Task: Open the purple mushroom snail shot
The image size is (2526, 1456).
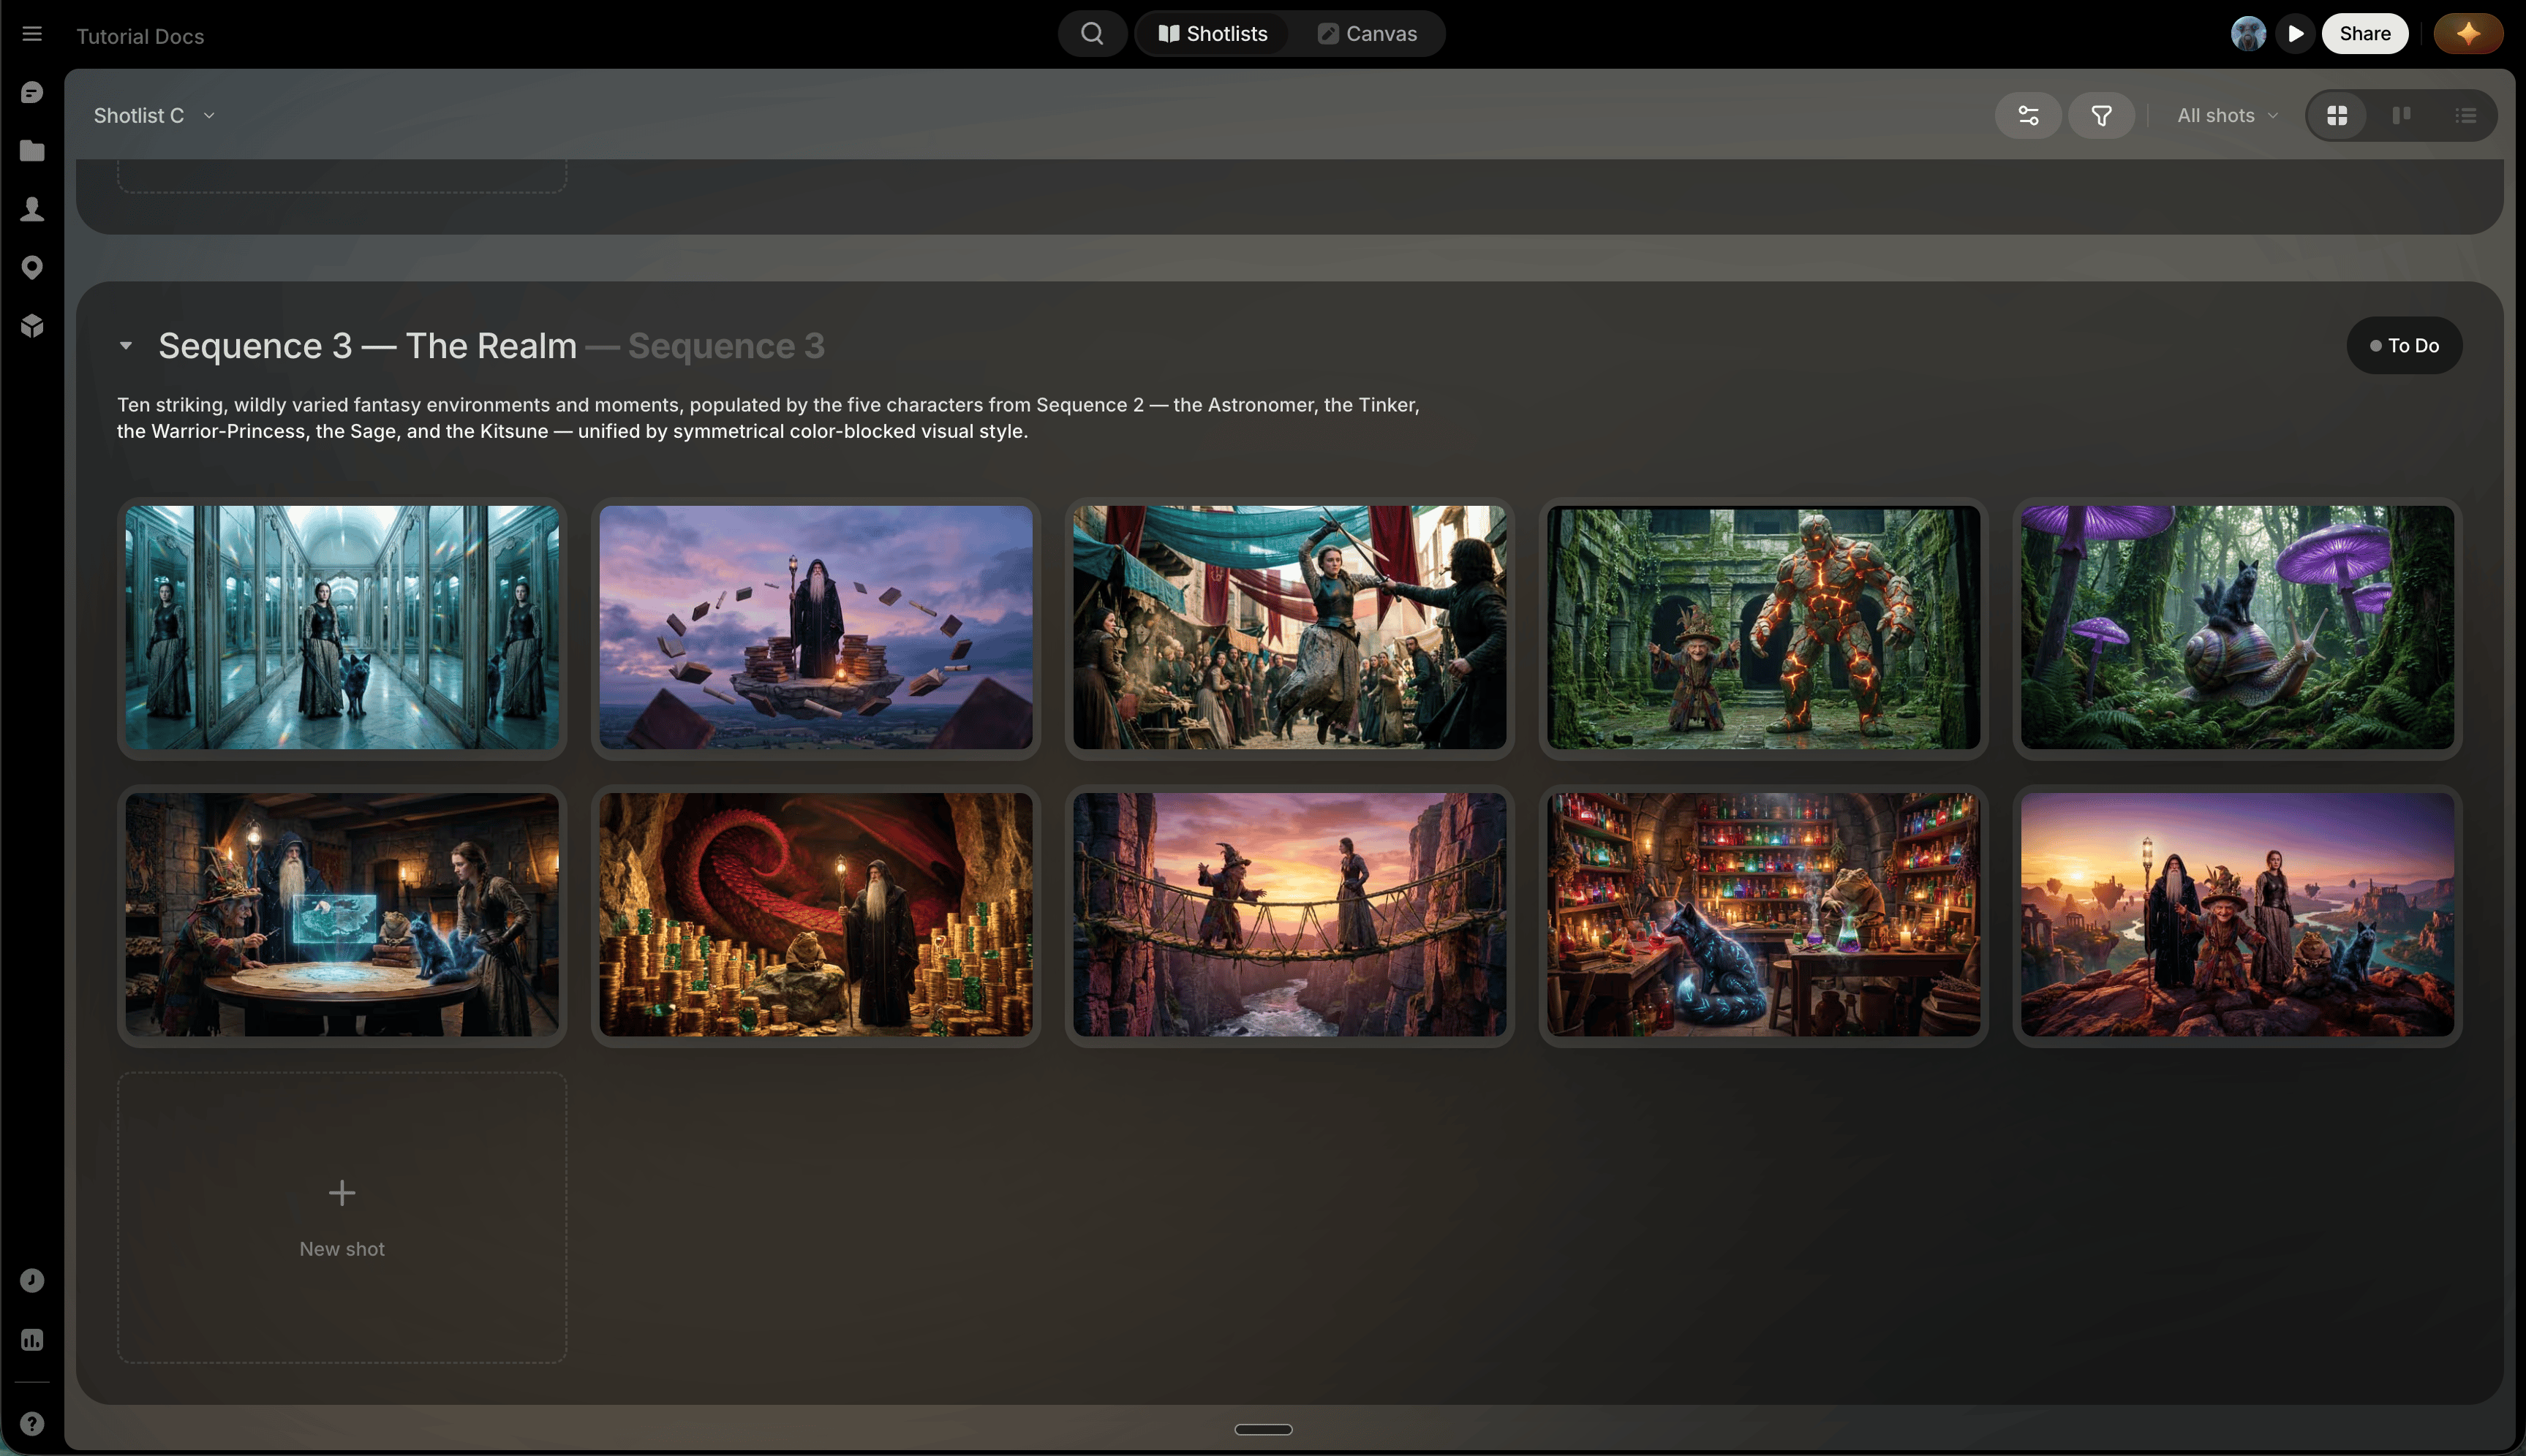Action: point(2237,628)
